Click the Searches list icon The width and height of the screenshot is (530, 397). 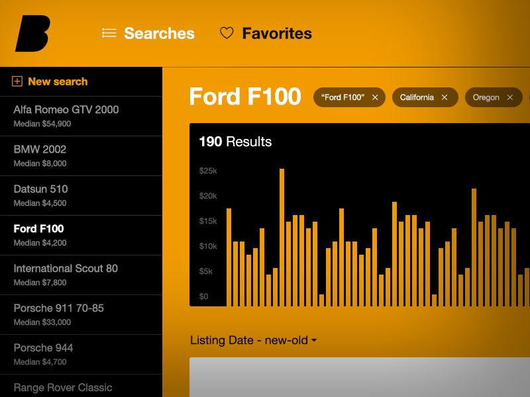coord(109,33)
